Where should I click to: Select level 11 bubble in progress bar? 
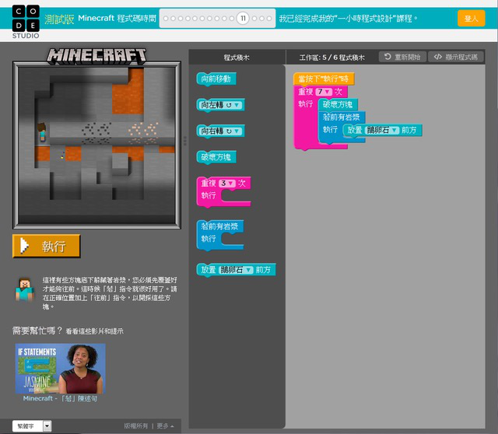click(243, 19)
